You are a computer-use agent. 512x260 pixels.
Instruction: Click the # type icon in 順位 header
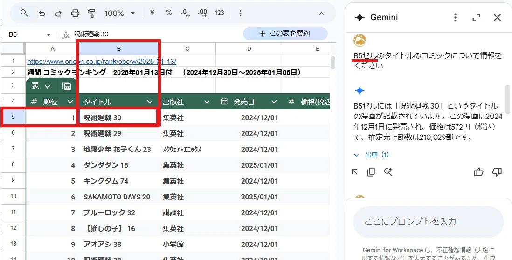(34, 102)
